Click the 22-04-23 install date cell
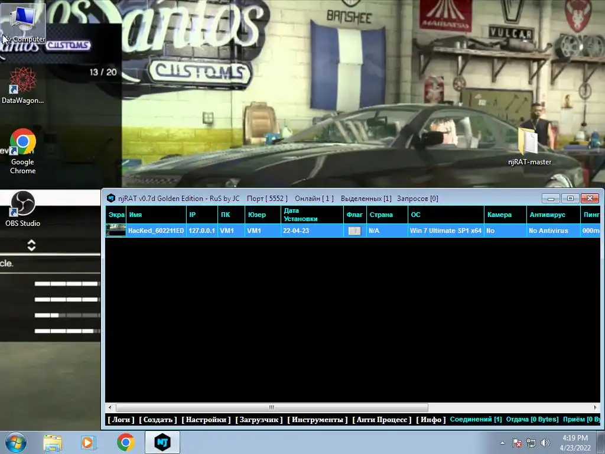 coord(312,231)
